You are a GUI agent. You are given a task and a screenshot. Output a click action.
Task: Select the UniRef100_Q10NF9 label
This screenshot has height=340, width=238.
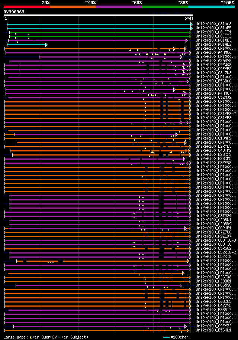[213, 138]
